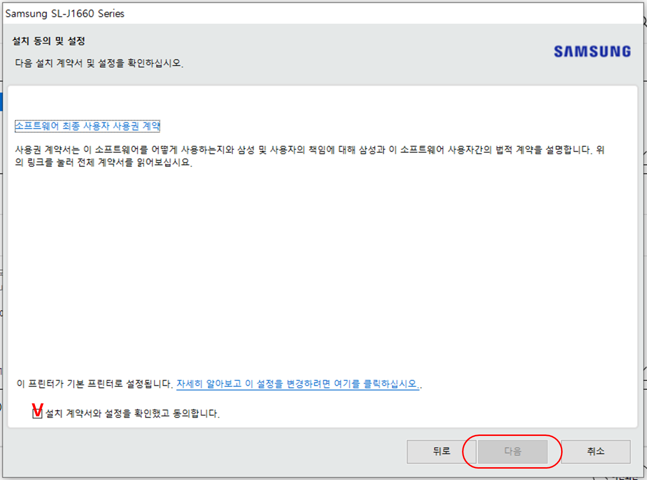Toggle the agreement checkbox marked with red V
Image resolution: width=647 pixels, height=480 pixels.
37,414
